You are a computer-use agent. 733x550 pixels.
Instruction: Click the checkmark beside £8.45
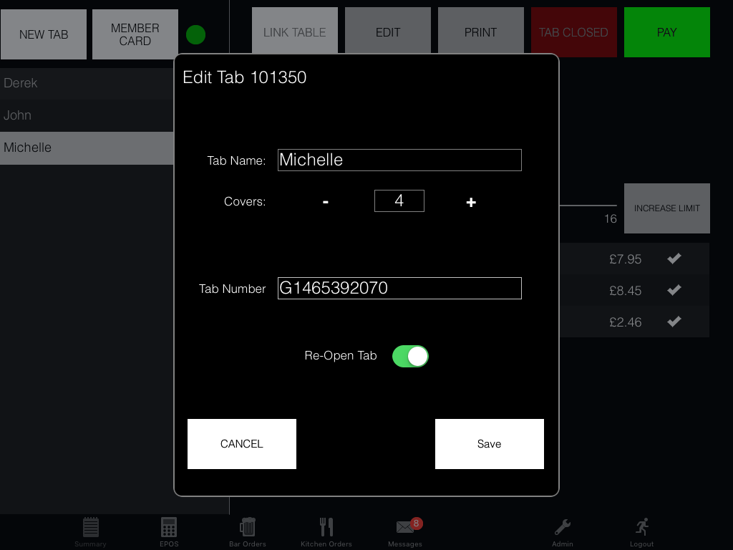[x=674, y=290]
